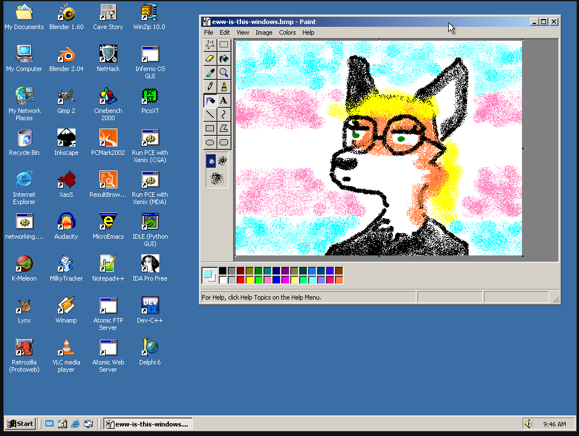Click the Paint system menu icon in title bar
The image size is (579, 436).
click(x=206, y=22)
